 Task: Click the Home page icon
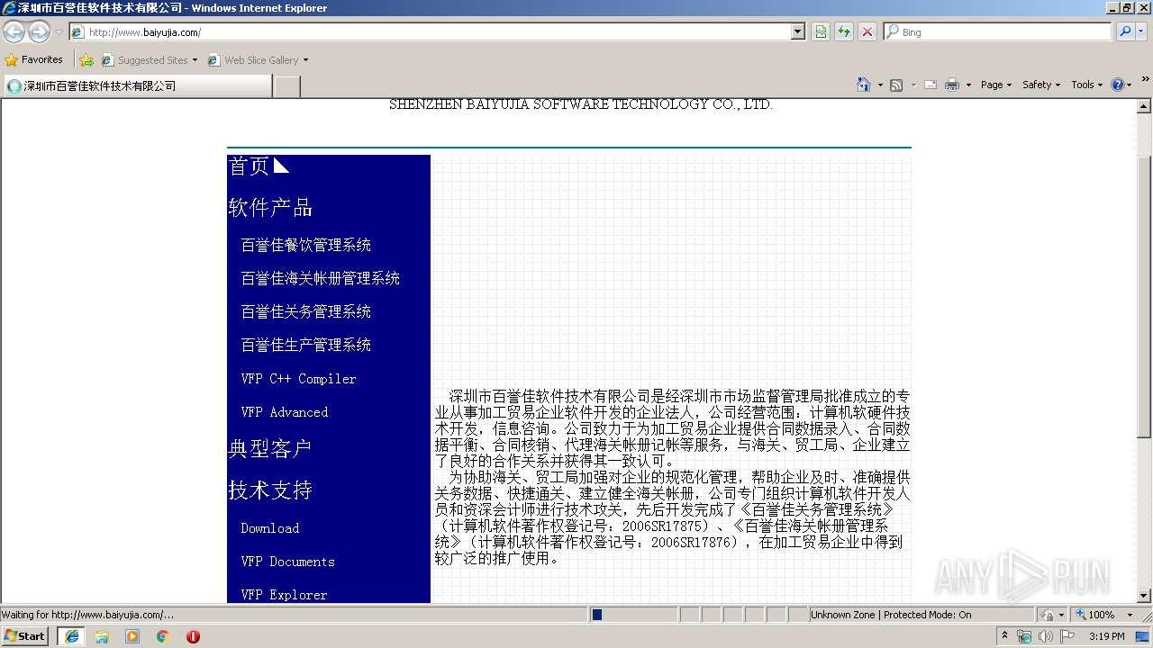point(864,85)
